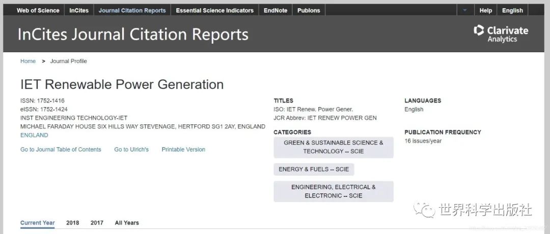Expand the top bar dropdown arrow
The image size is (550, 234).
coord(464,10)
